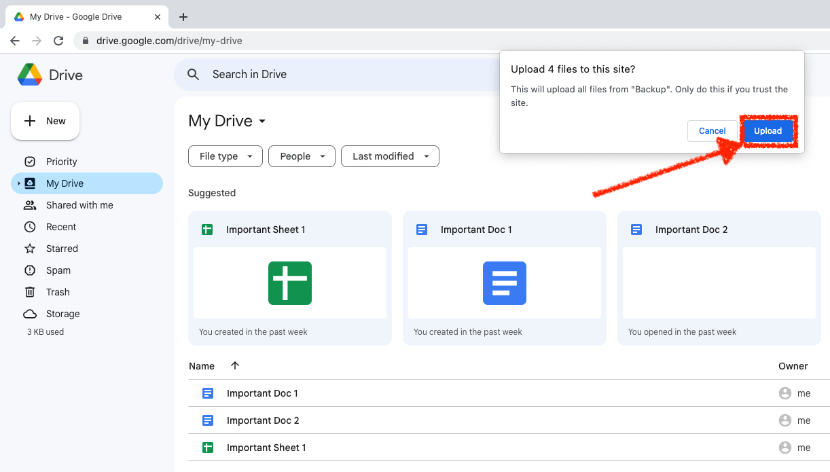Click the Starred star icon
Screen dimensions: 830x472
pos(30,249)
